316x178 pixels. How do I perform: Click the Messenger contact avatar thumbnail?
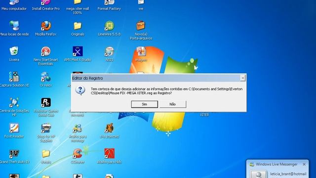coord(258,174)
